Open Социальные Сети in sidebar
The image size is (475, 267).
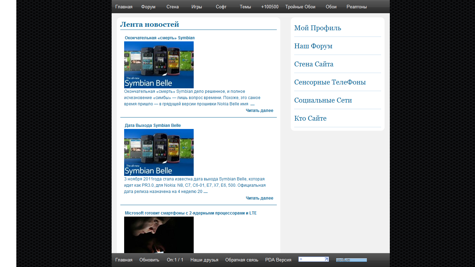pos(323,100)
